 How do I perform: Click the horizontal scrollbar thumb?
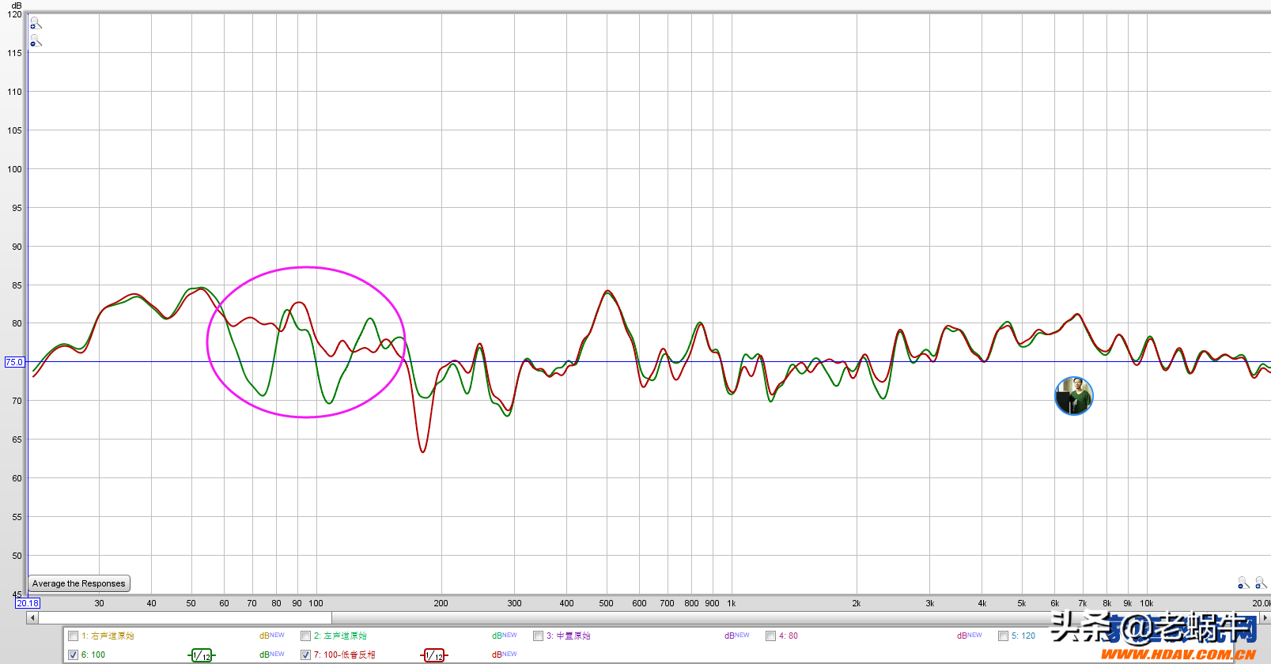click(185, 617)
